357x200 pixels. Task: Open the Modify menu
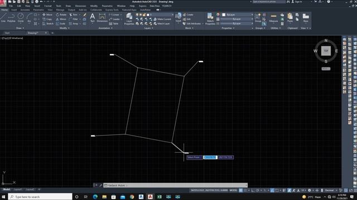(94, 6)
